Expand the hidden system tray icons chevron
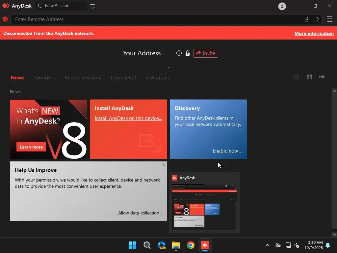 [x=268, y=245]
